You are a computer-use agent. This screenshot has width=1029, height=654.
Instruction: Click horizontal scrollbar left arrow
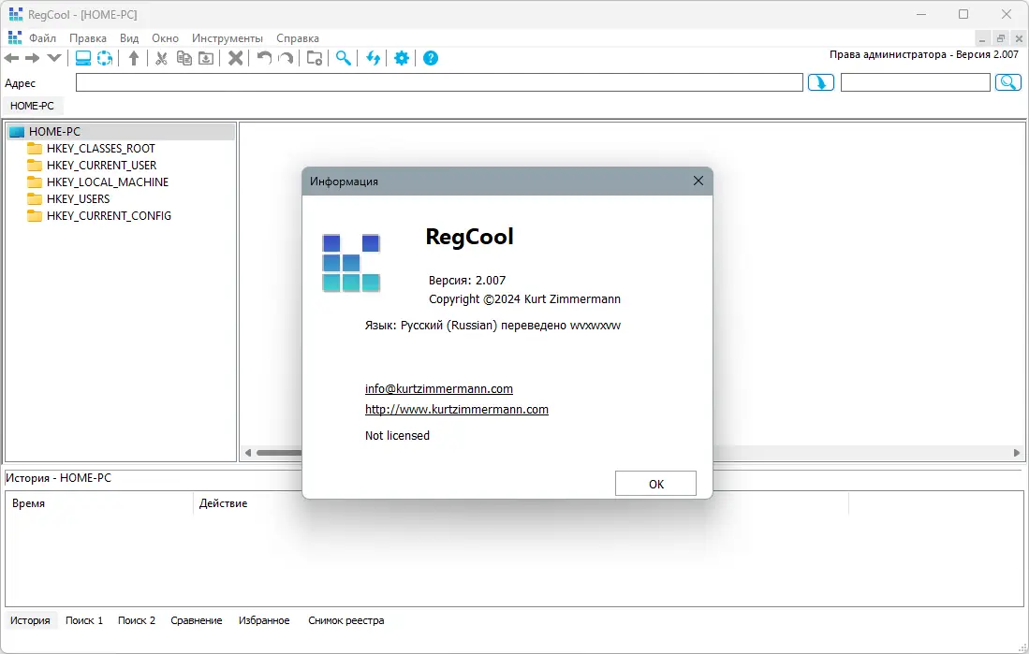point(248,453)
